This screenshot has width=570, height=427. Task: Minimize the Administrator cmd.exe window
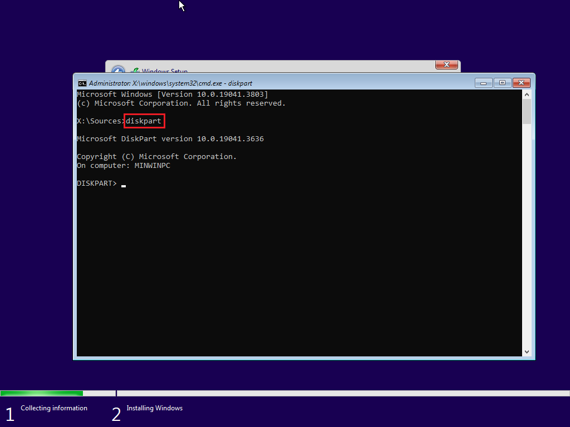point(484,83)
